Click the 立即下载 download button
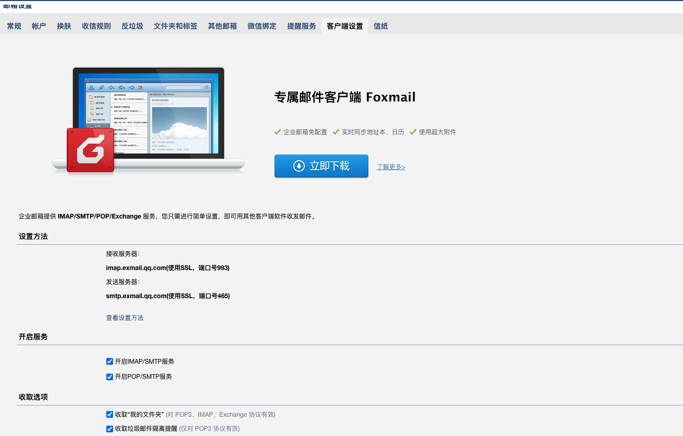 pos(321,166)
